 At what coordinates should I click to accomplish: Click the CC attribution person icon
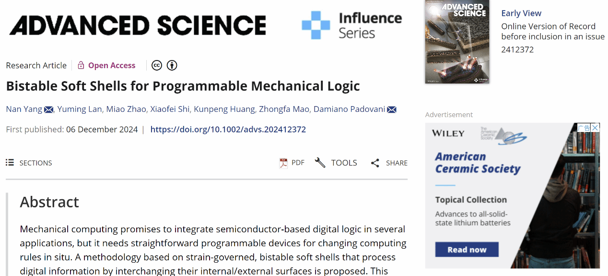172,65
